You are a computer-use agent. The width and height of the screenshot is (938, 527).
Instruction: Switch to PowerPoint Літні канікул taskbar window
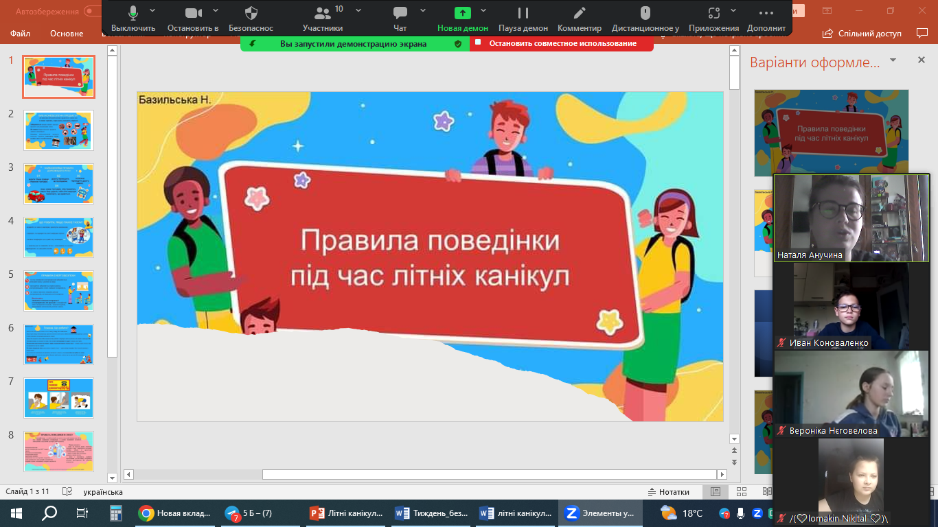(x=346, y=513)
